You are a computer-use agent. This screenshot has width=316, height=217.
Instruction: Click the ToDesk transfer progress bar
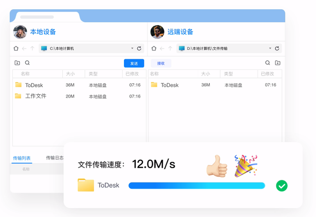[x=197, y=185]
